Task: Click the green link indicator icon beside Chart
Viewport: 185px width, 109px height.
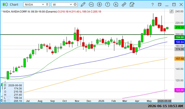Action: (5, 5)
